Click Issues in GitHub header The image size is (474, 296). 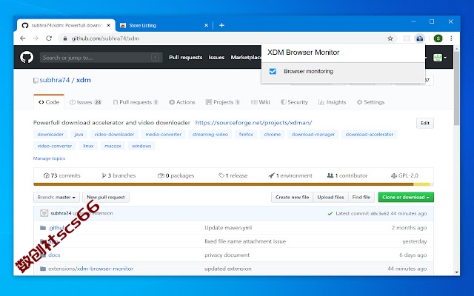(216, 58)
